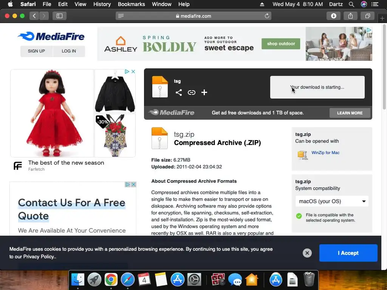This screenshot has width=387, height=290.
Task: Click the LEARN MORE button
Action: pos(350,113)
